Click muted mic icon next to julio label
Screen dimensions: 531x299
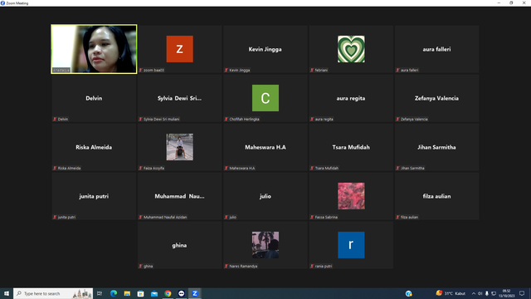[226, 217]
